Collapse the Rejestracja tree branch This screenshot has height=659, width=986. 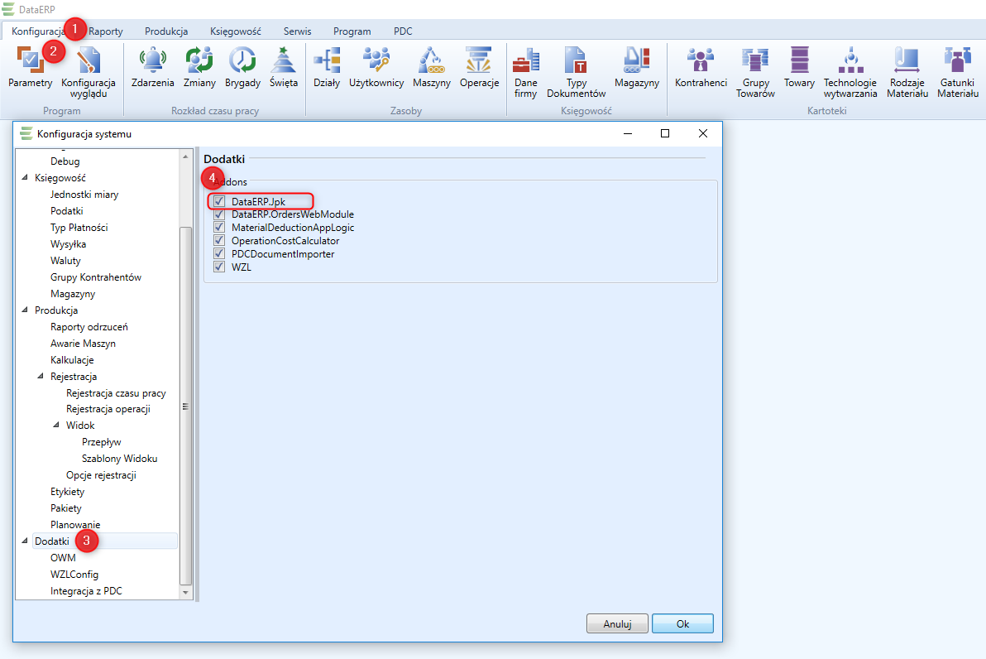[x=41, y=377]
